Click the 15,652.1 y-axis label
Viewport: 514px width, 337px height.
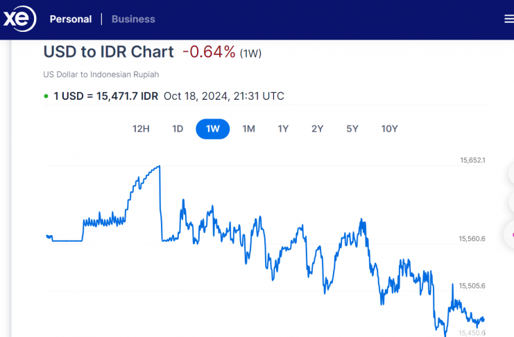pyautogui.click(x=472, y=160)
